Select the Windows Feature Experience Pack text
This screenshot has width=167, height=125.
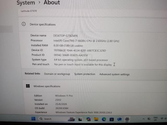click(x=84, y=112)
